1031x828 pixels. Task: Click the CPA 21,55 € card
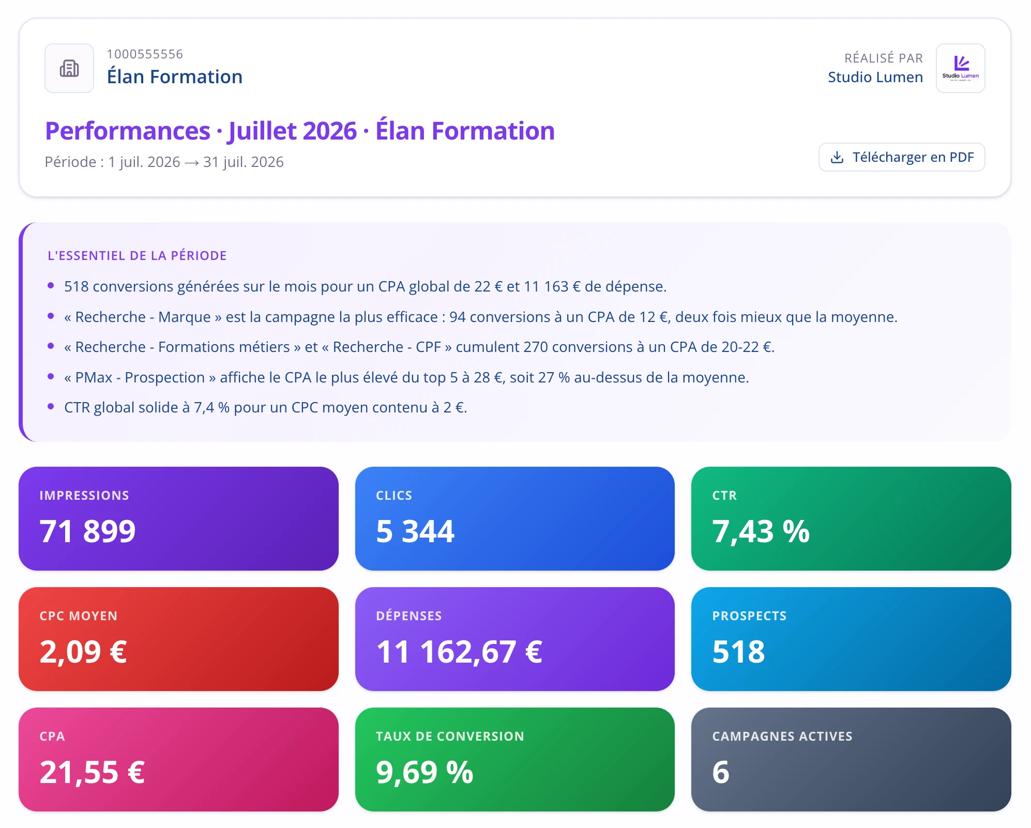(178, 759)
